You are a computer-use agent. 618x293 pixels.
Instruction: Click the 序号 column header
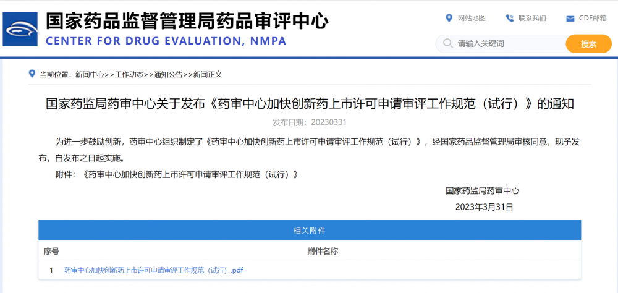(x=51, y=251)
